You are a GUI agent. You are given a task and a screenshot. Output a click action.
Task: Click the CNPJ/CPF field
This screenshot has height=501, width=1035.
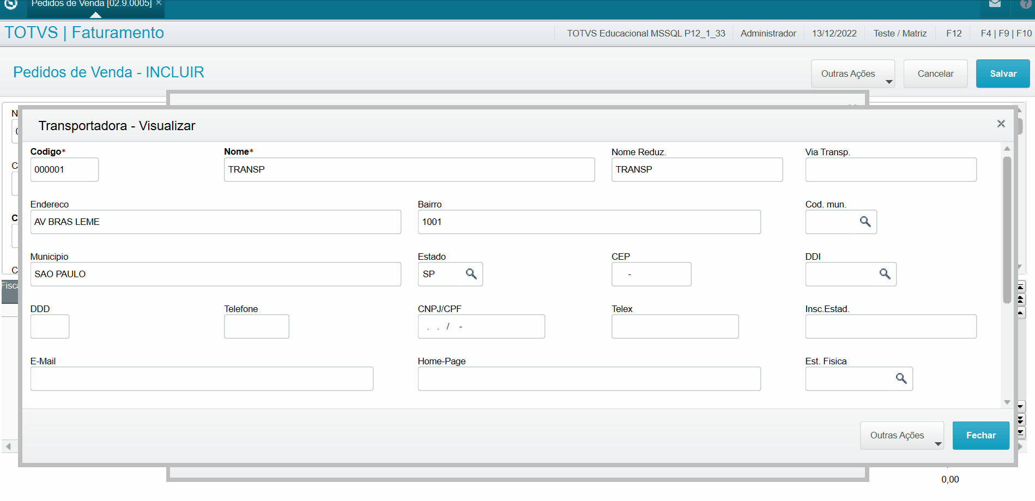[x=481, y=326]
